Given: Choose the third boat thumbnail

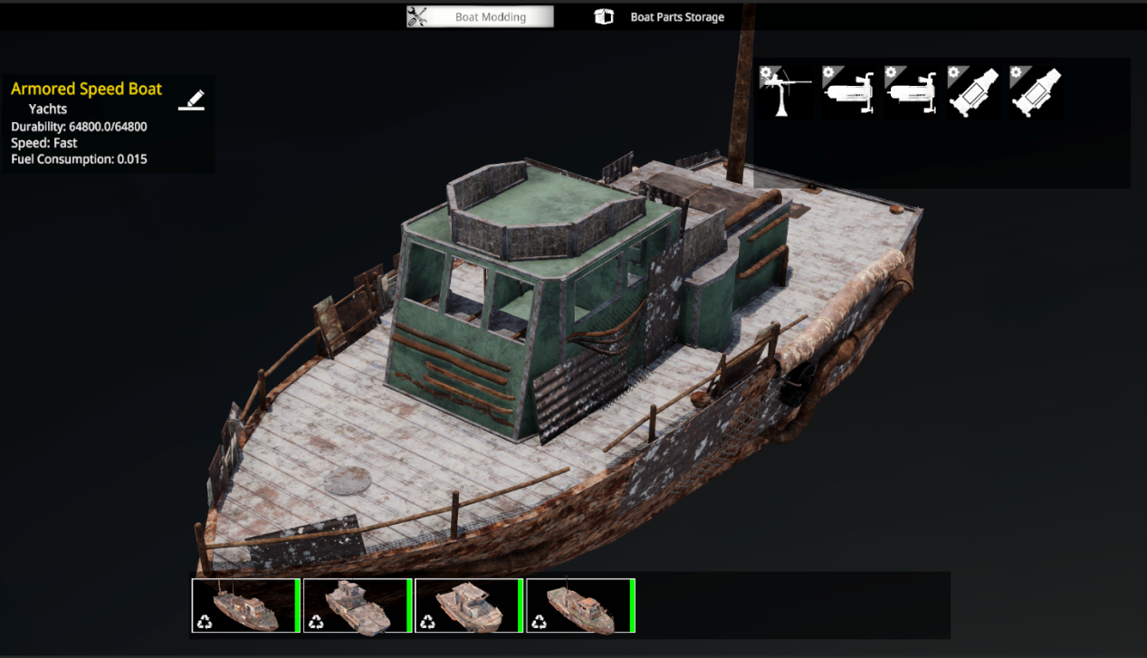Looking at the screenshot, I should [468, 606].
